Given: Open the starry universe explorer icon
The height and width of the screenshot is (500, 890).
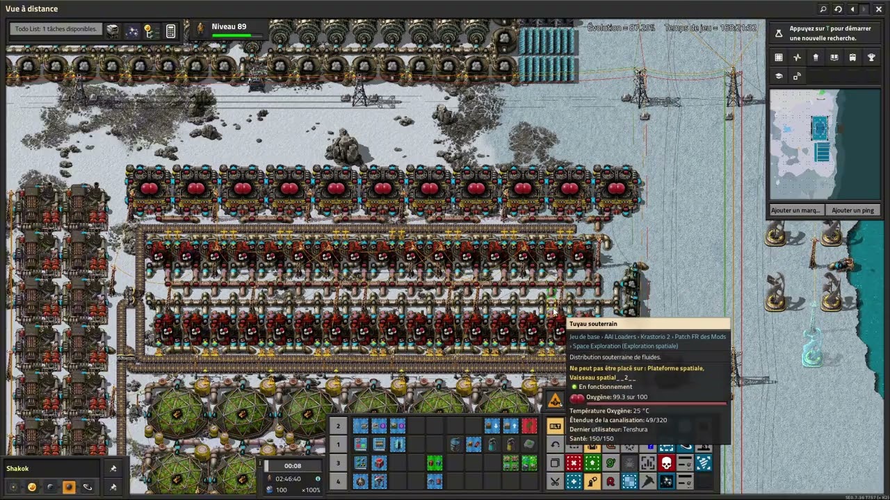Looking at the screenshot, I should coord(132,31).
